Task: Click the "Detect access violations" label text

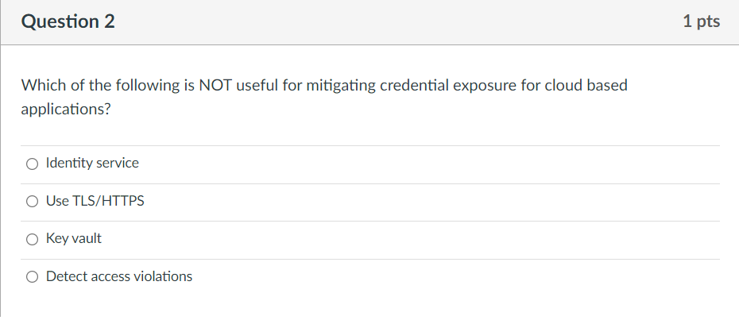Action: pos(119,276)
